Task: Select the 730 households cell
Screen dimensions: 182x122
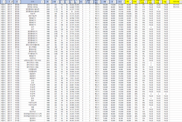Action: tap(56, 60)
